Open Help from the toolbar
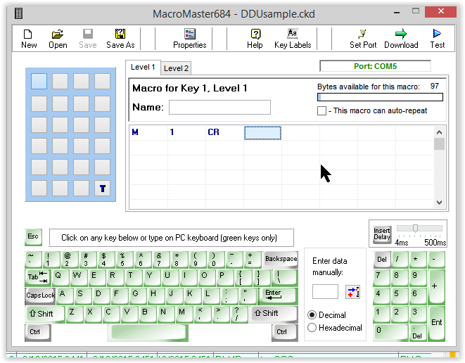Screen dimensions: 465x363 255,39
